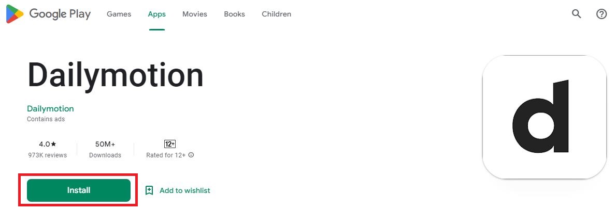Viewport: 615px width, 210px height.
Task: Open search with the magnifier icon
Action: (x=577, y=14)
